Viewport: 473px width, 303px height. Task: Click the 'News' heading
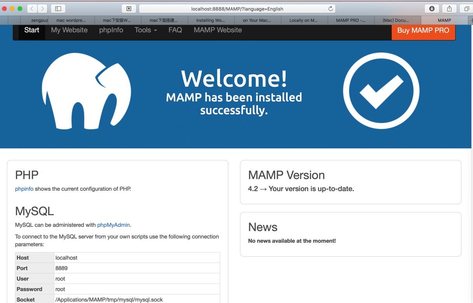263,227
